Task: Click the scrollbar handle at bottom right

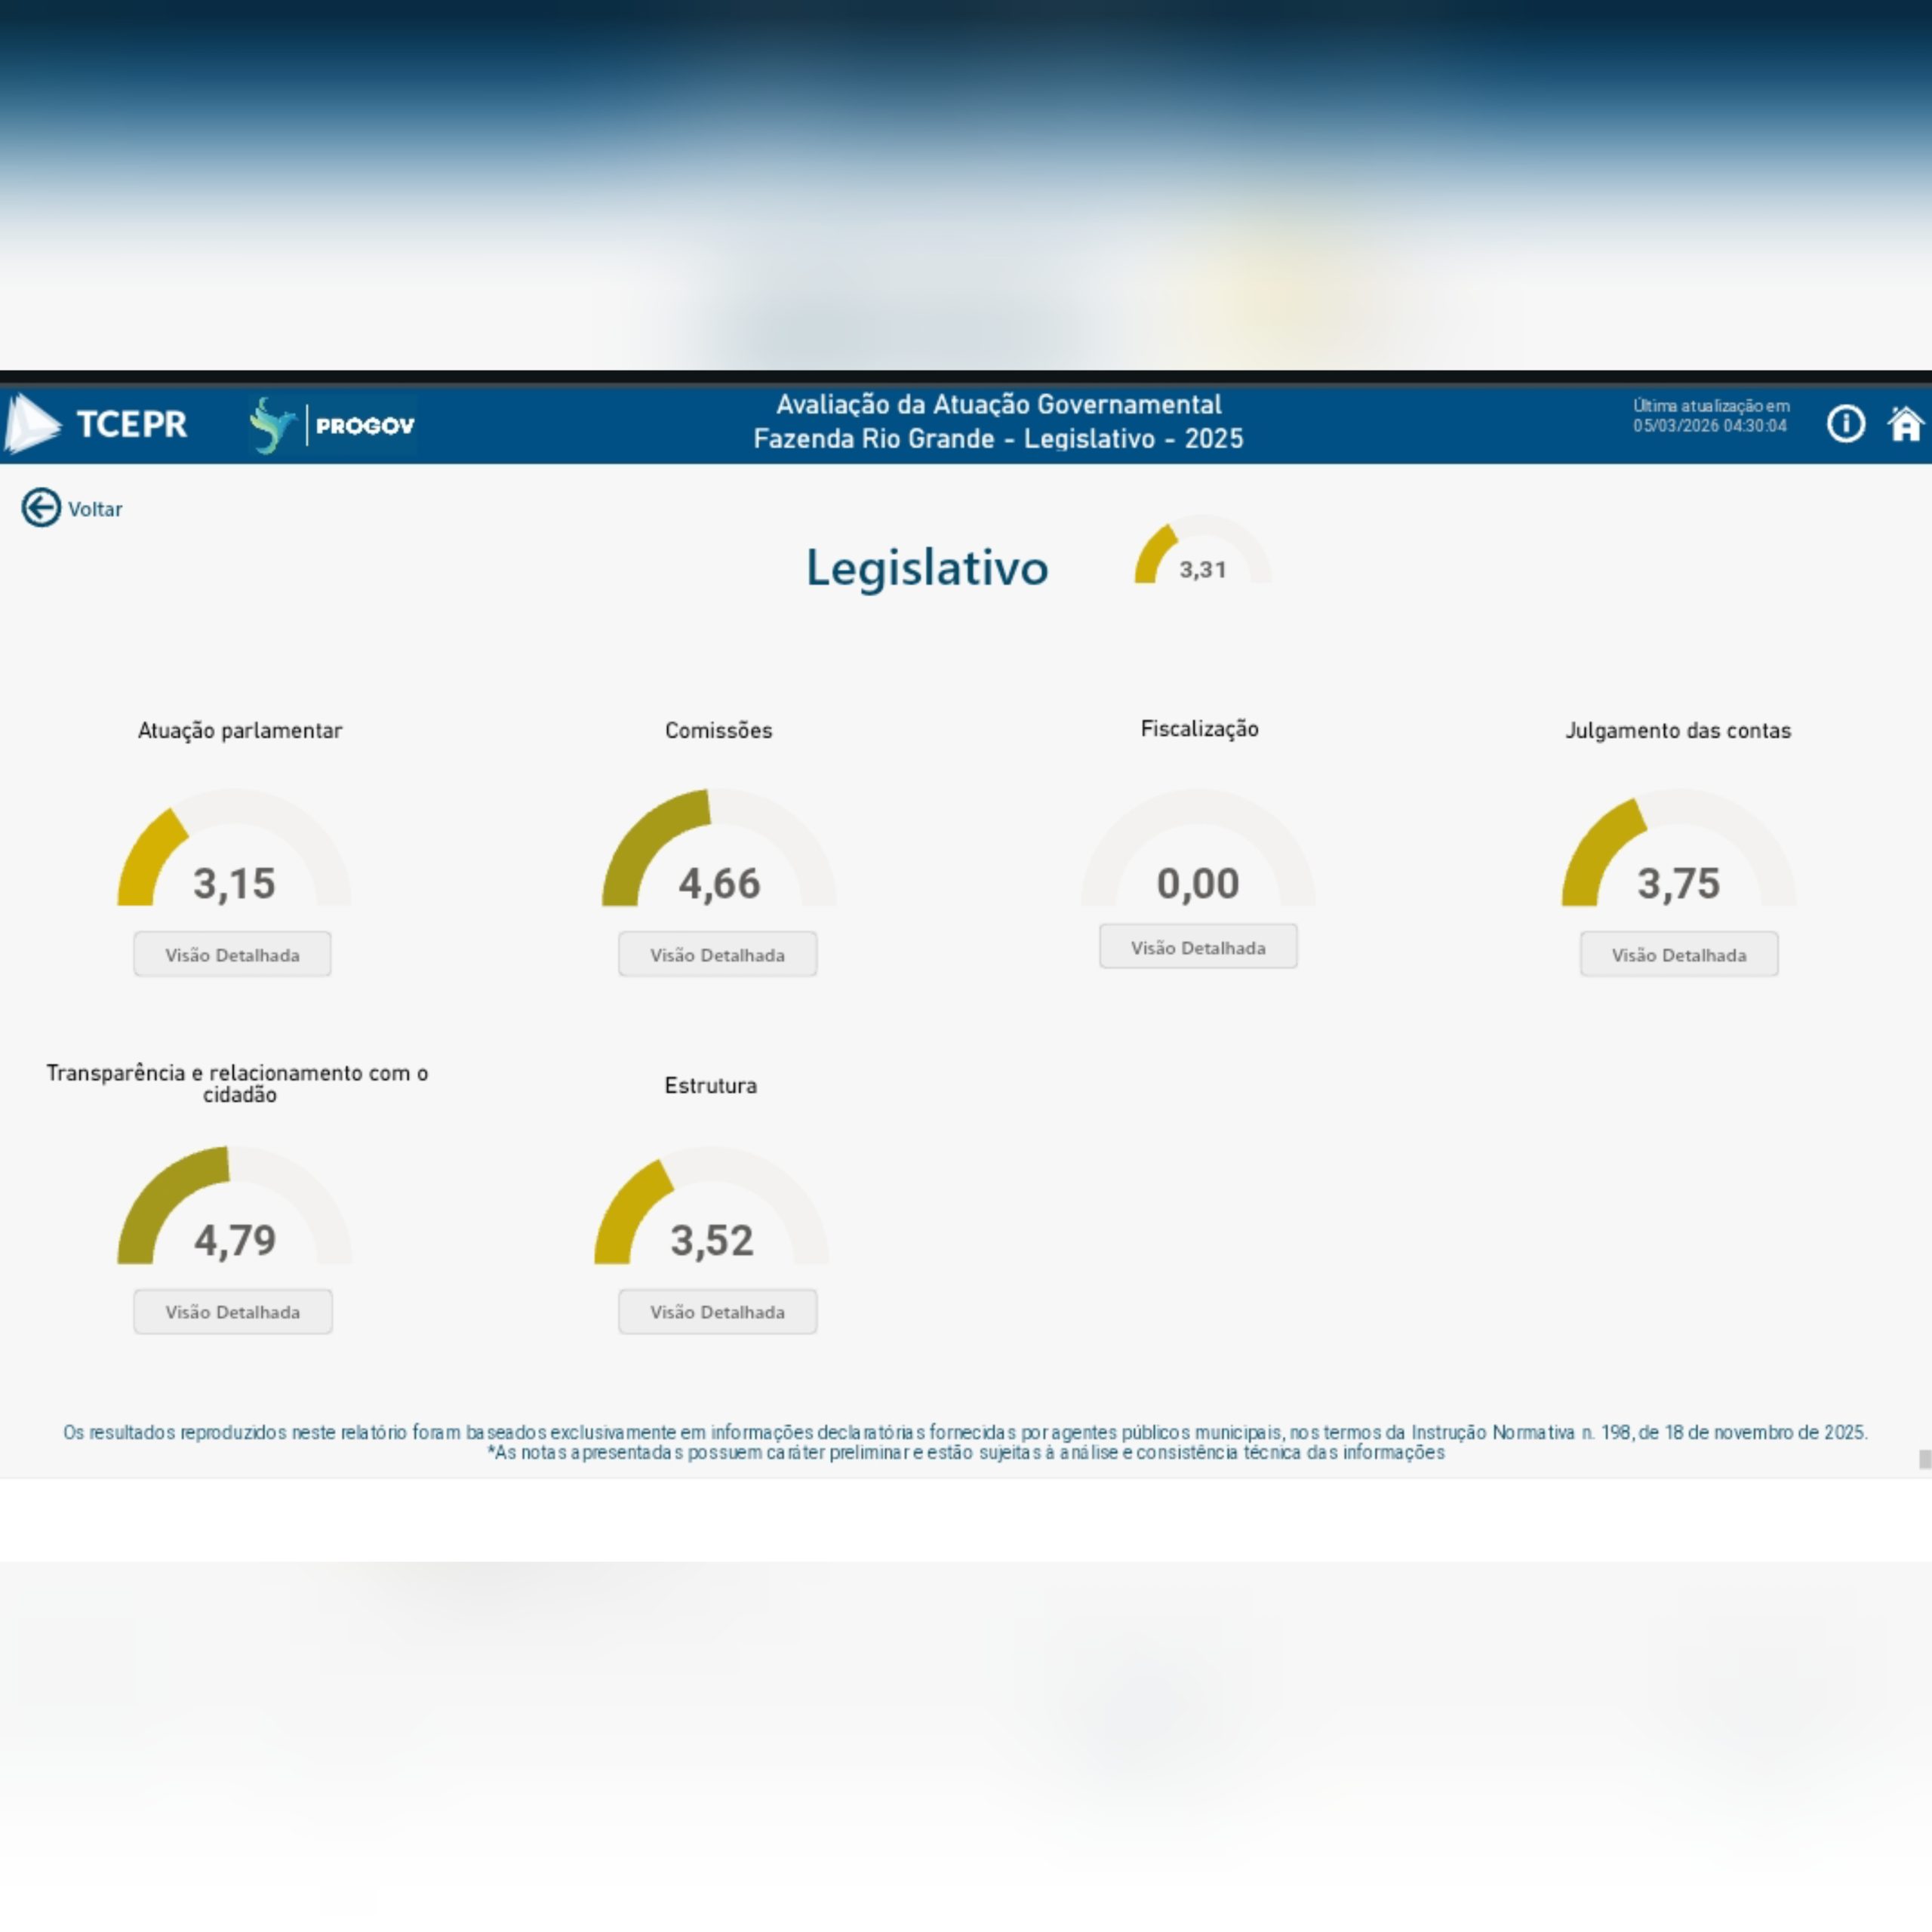Action: [x=1925, y=1459]
